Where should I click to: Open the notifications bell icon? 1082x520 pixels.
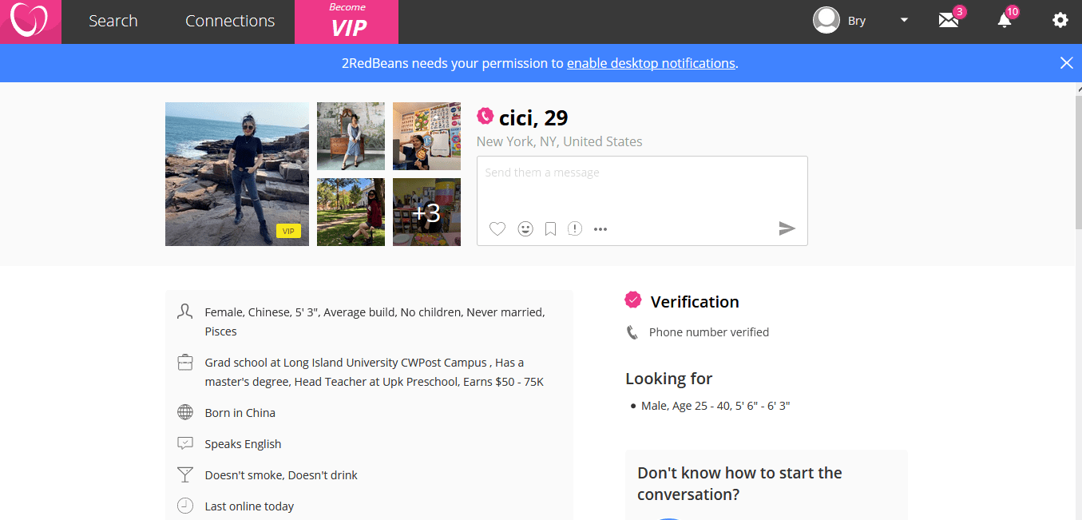point(1005,21)
